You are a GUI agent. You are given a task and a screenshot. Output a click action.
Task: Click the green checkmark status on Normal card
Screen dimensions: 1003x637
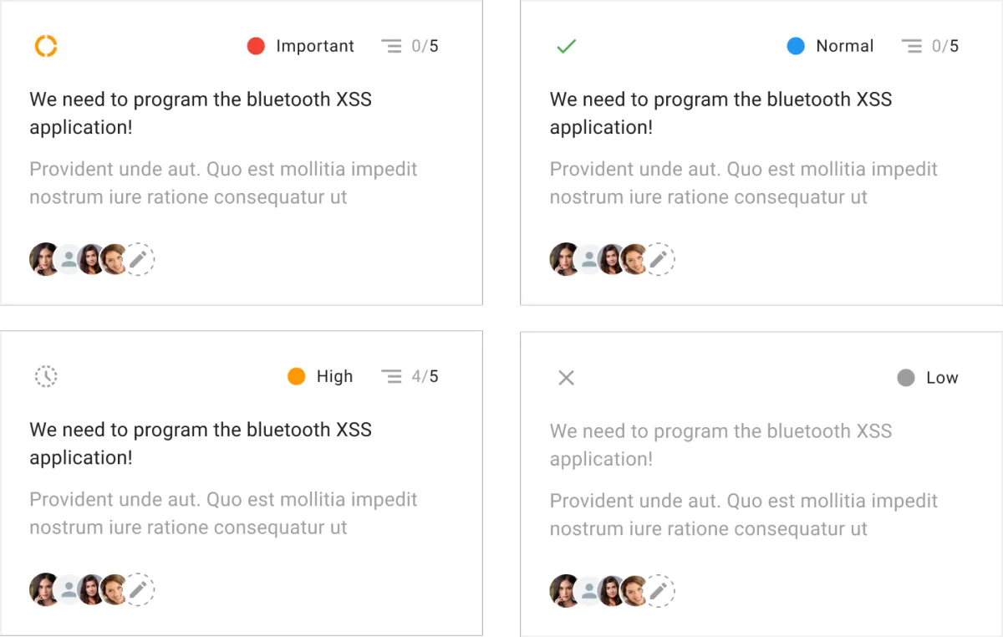(x=566, y=46)
